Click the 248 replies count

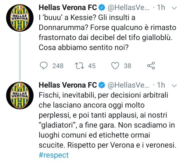coord(58,66)
